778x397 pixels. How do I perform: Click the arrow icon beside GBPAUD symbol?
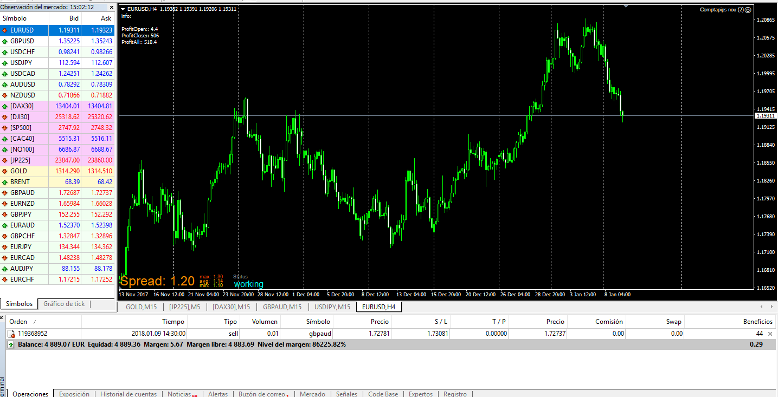5,193
